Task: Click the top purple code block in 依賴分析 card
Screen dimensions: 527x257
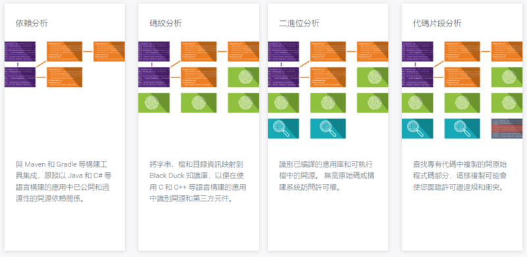Action: coord(20,51)
